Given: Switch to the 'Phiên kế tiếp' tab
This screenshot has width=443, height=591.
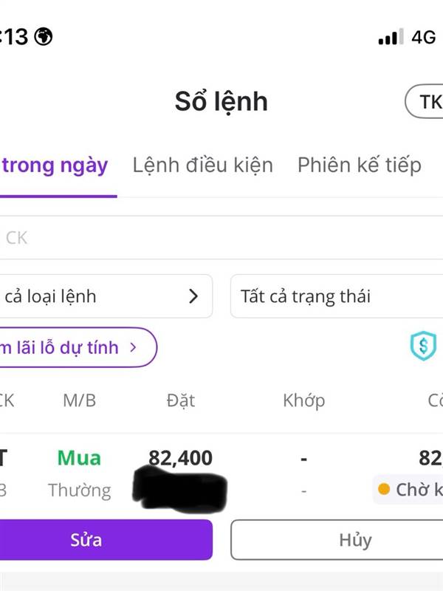Looking at the screenshot, I should [359, 165].
